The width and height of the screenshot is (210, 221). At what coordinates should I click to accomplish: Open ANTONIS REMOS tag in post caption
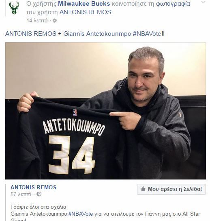[31, 34]
